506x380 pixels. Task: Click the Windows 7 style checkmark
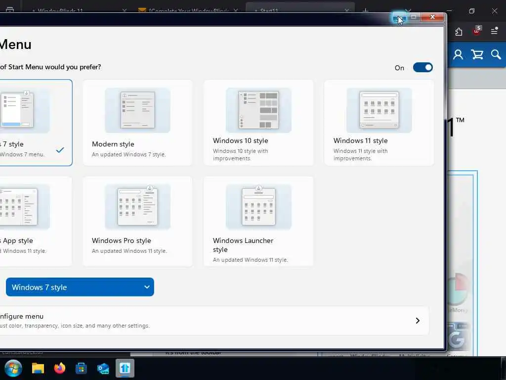60,150
